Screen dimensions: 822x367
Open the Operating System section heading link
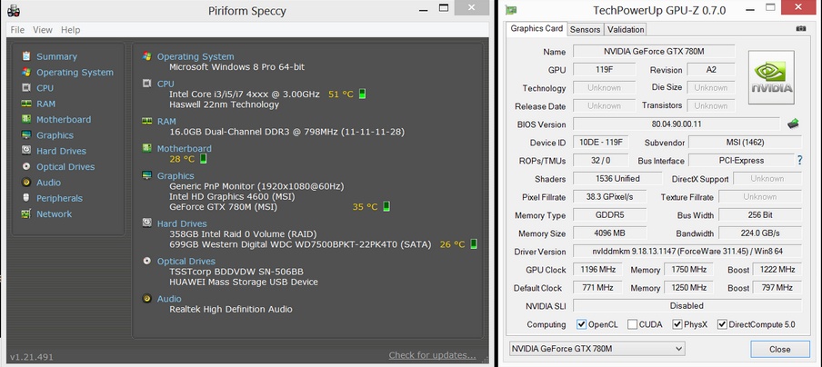[195, 56]
